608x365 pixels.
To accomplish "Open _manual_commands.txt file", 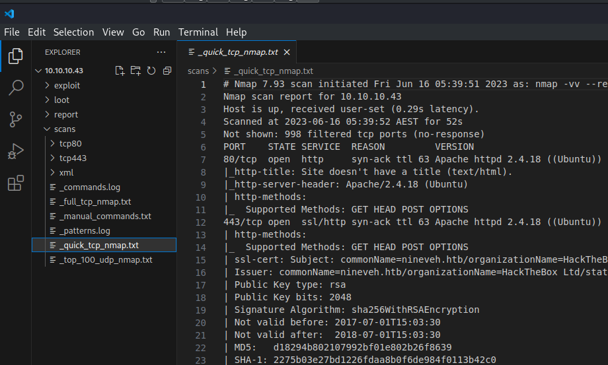I will coord(105,216).
